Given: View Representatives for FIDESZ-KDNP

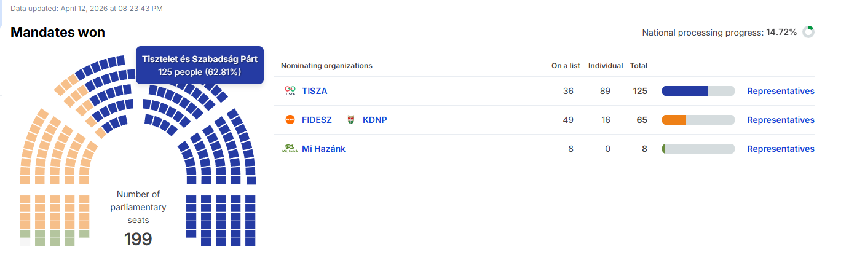Looking at the screenshot, I should click(780, 120).
